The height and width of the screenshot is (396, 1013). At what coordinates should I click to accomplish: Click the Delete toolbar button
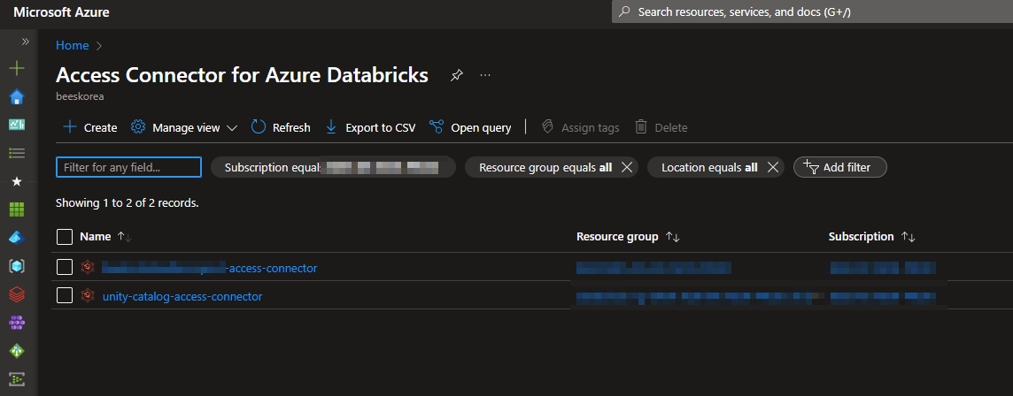point(661,127)
